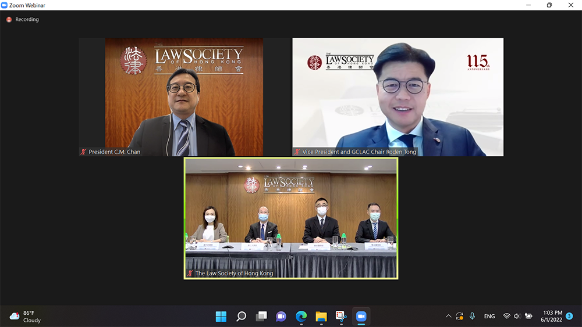Click the red Recording indicator icon
Screen dimensions: 582x327
click(9, 19)
